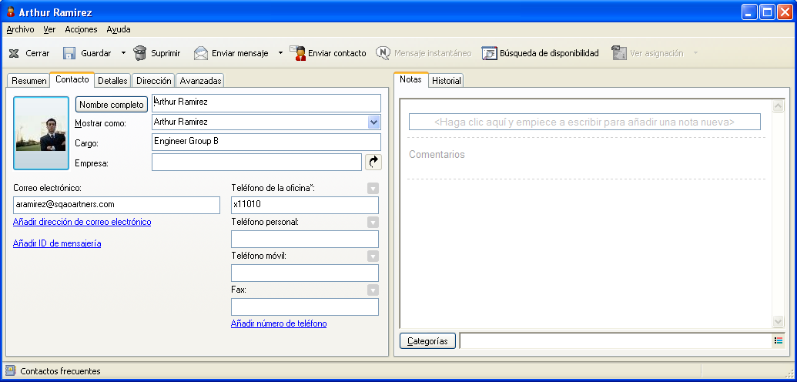The width and height of the screenshot is (797, 382).
Task: Click the full name input field
Action: tap(266, 103)
